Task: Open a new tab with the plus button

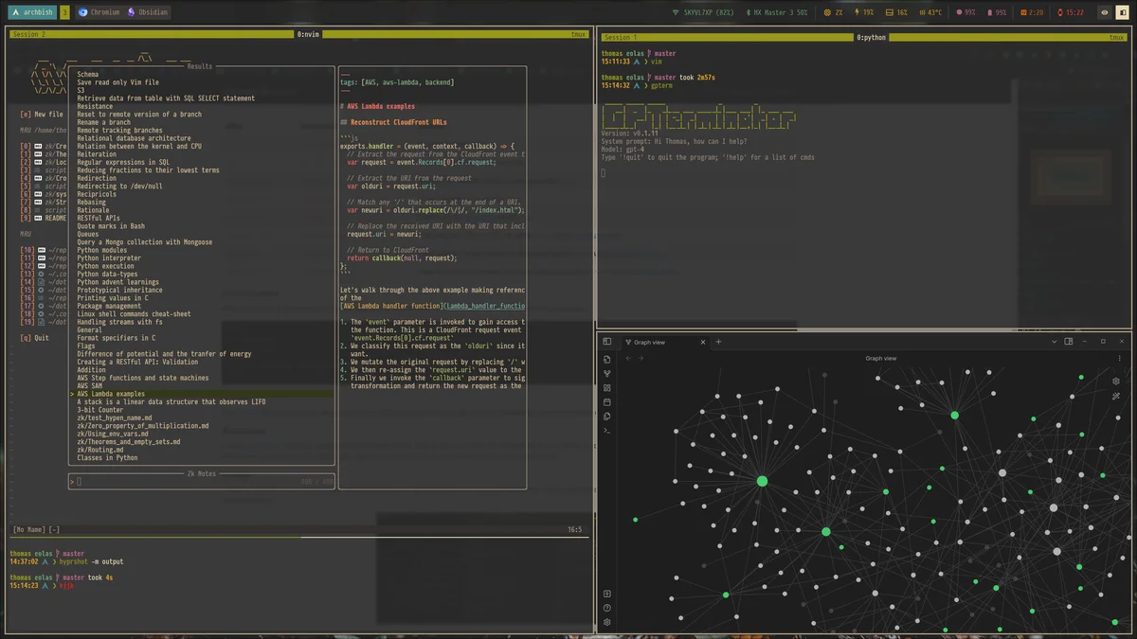Action: (718, 343)
